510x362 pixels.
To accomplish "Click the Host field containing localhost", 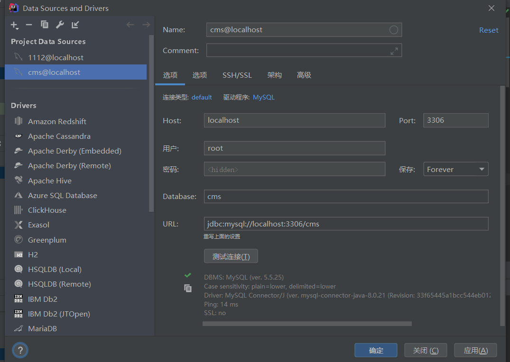I will (295, 120).
